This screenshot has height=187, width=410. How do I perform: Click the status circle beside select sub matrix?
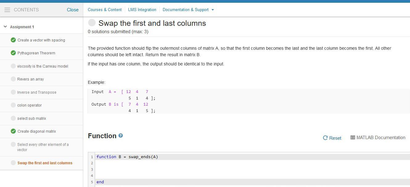[13, 118]
